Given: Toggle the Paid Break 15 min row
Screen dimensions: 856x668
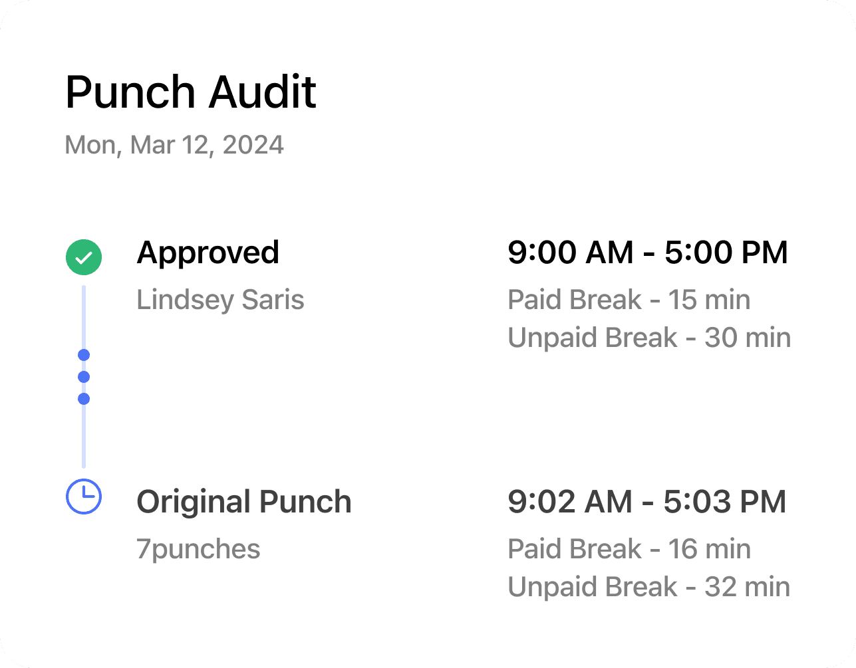Looking at the screenshot, I should pyautogui.click(x=629, y=300).
